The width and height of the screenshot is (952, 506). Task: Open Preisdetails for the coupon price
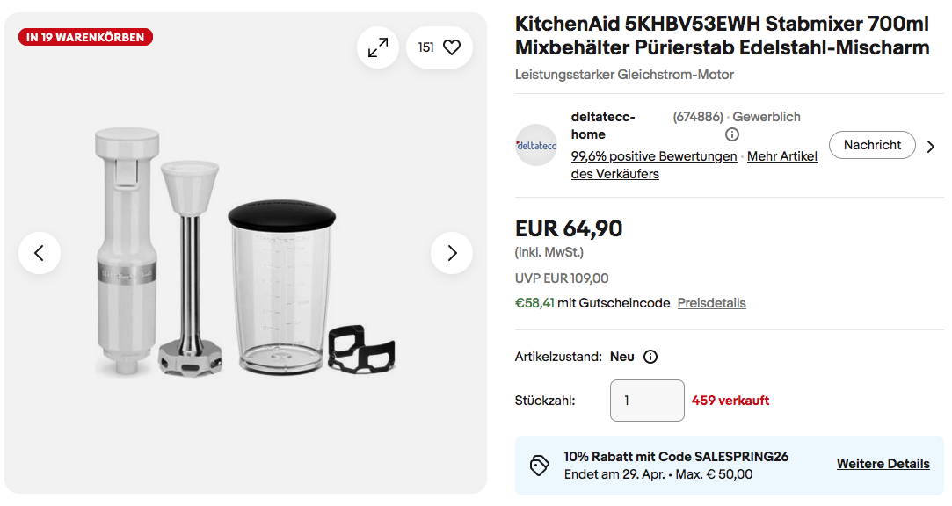(x=711, y=303)
